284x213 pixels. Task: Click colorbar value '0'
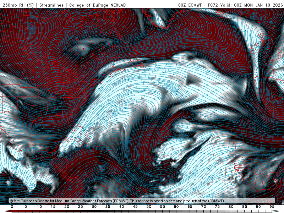coord(12,207)
